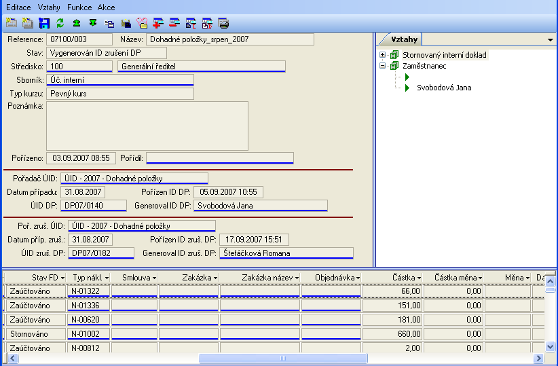The width and height of the screenshot is (558, 366).
Task: Click the horizontal scrollbar left arrow
Action: 13,358
